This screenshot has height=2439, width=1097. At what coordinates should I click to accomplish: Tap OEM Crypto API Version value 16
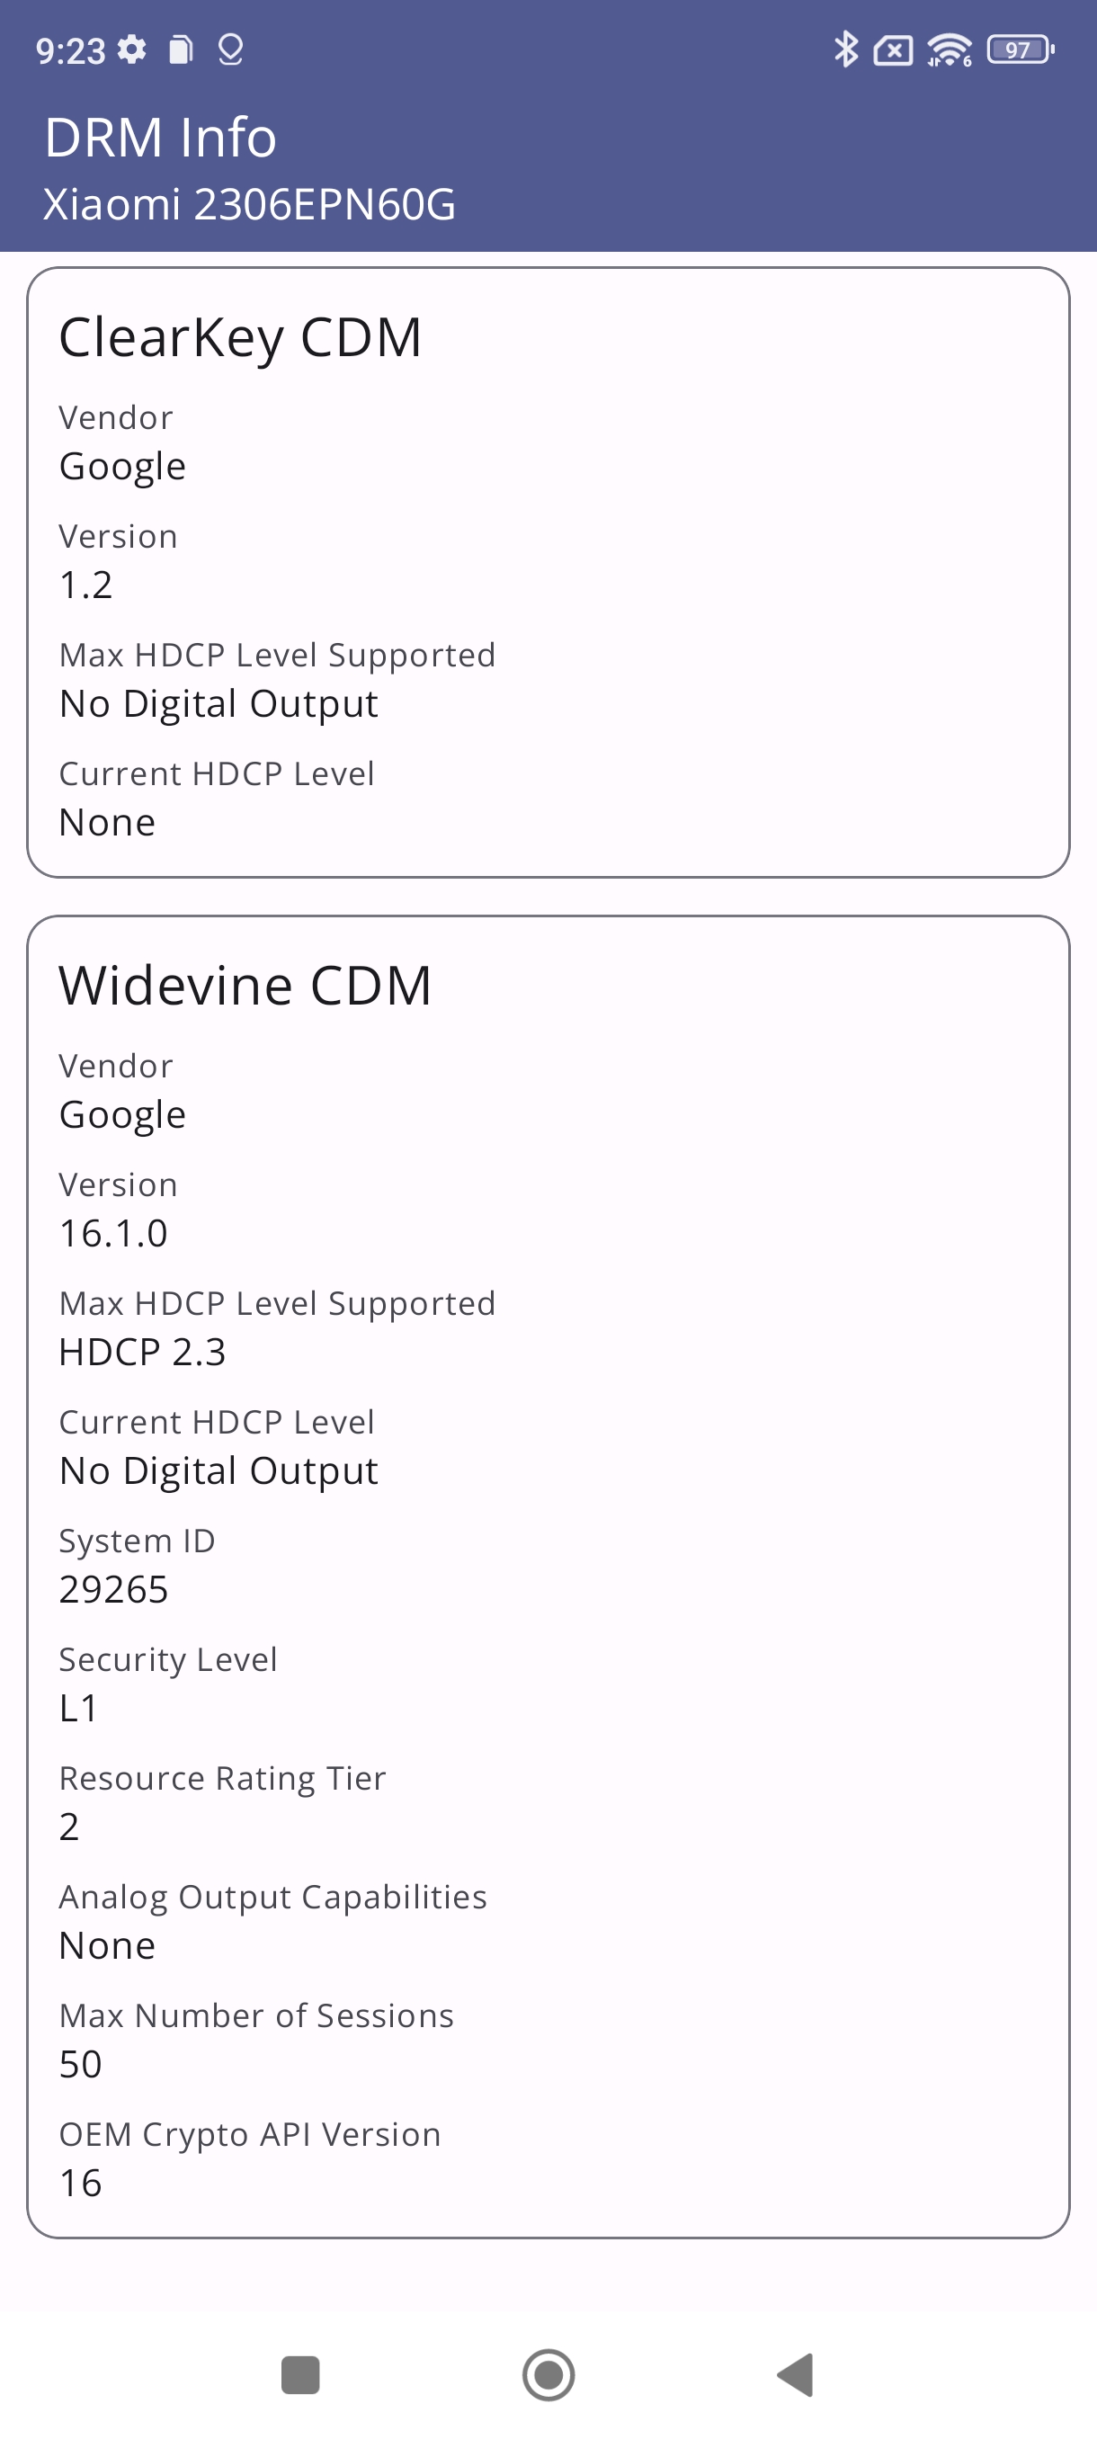pyautogui.click(x=80, y=2184)
